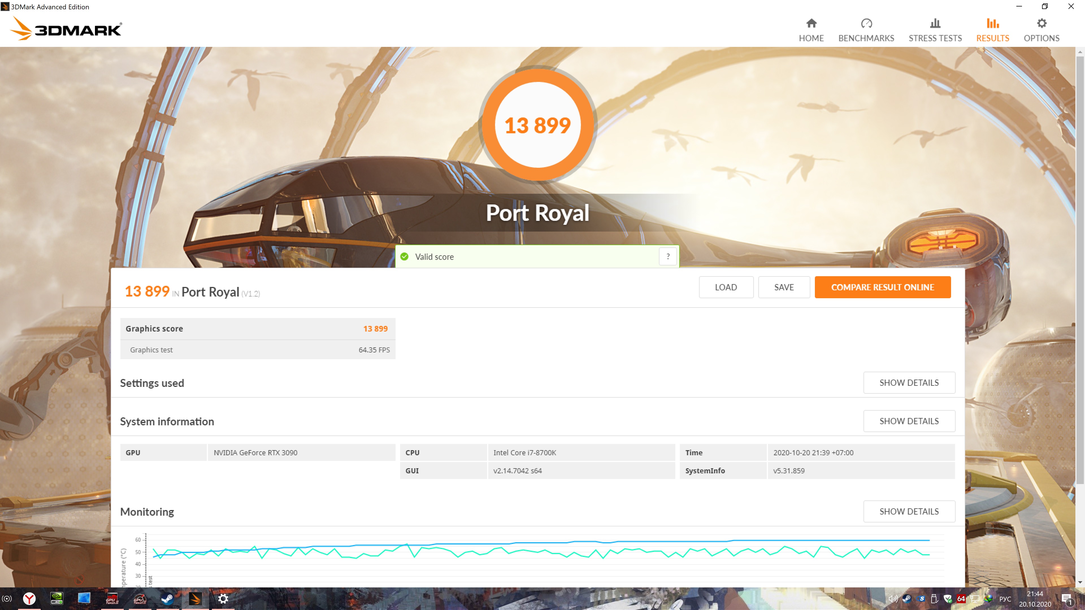The image size is (1085, 610).
Task: Save the Port Royal result
Action: (x=784, y=287)
